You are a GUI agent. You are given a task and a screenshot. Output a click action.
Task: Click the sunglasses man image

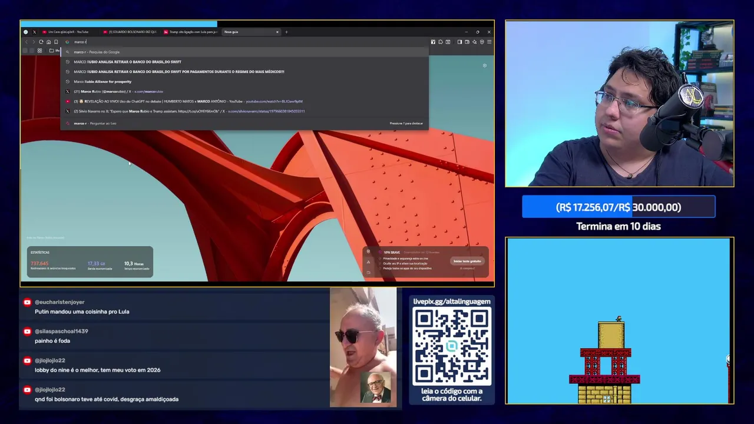pos(363,347)
